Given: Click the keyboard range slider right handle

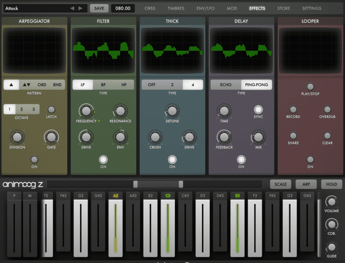Looking at the screenshot, I should click(x=181, y=184).
